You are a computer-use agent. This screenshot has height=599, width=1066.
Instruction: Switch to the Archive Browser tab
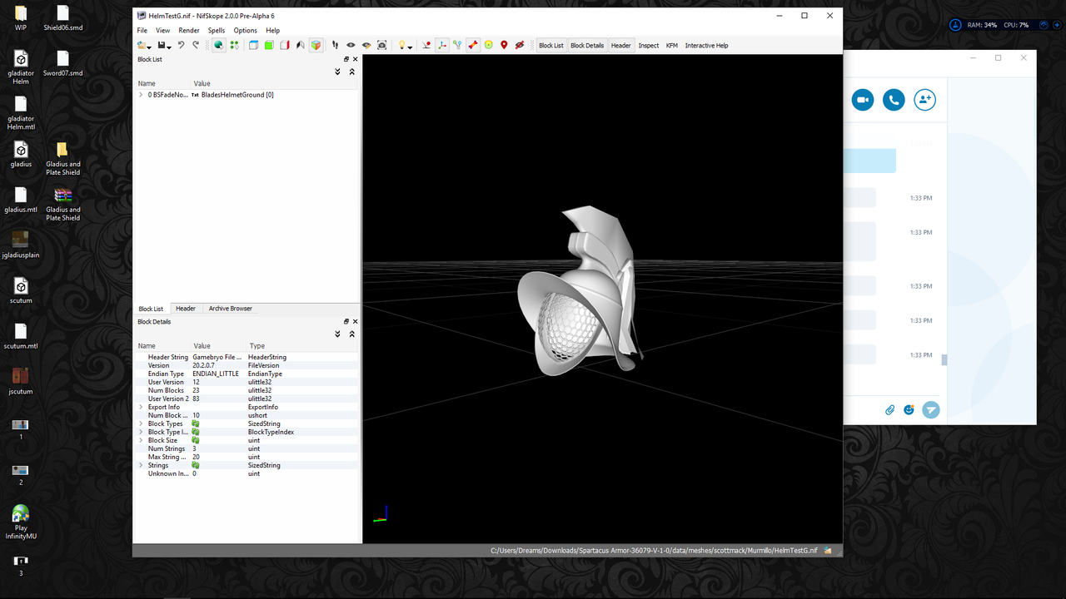point(231,309)
